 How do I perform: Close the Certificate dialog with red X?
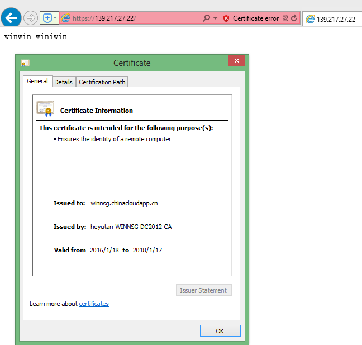pos(236,60)
